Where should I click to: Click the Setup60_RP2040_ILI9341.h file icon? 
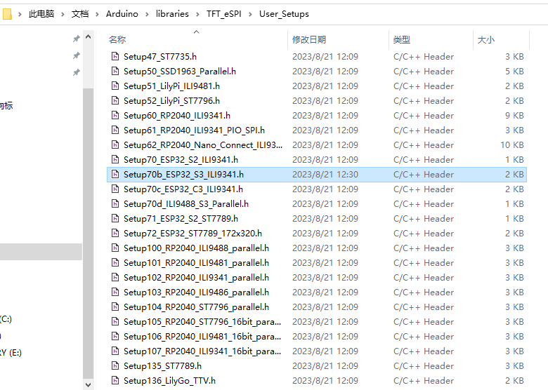(x=115, y=116)
